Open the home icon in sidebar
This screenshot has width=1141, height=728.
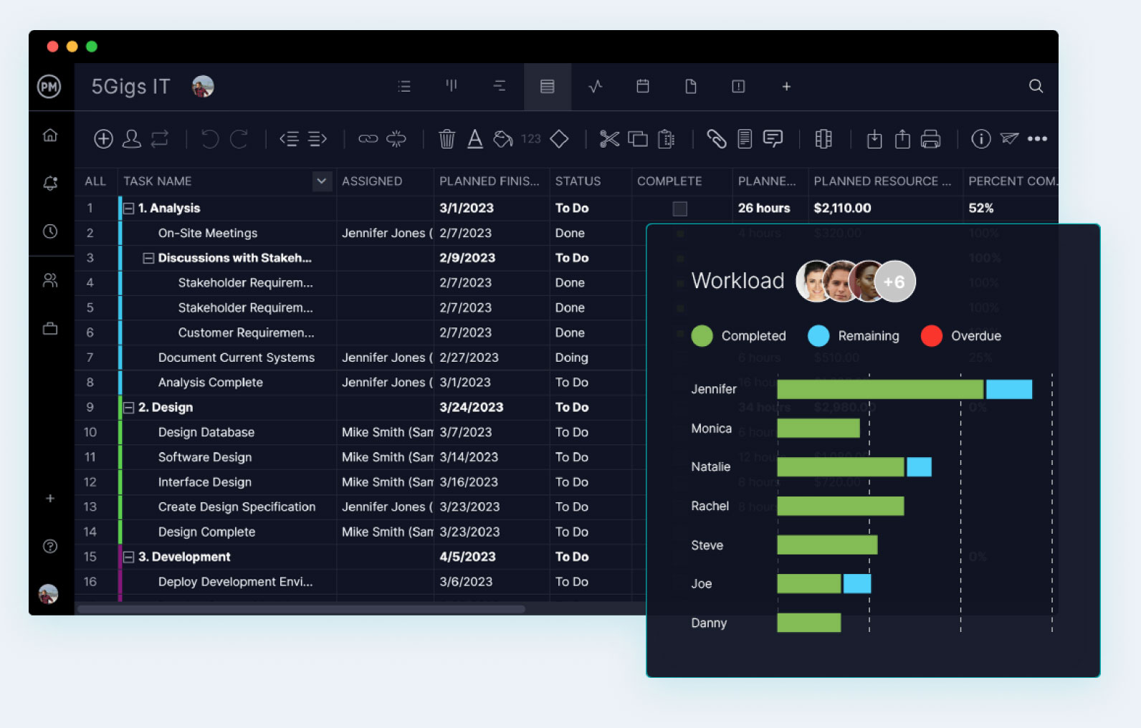coord(50,135)
